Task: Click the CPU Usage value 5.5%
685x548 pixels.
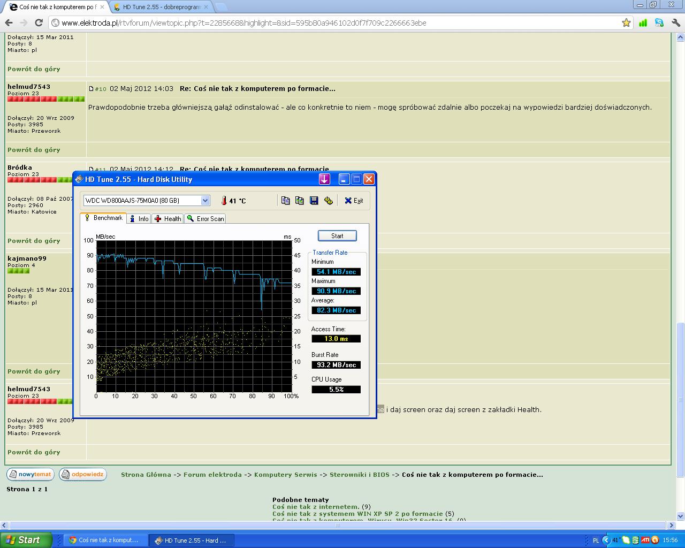Action: [336, 390]
